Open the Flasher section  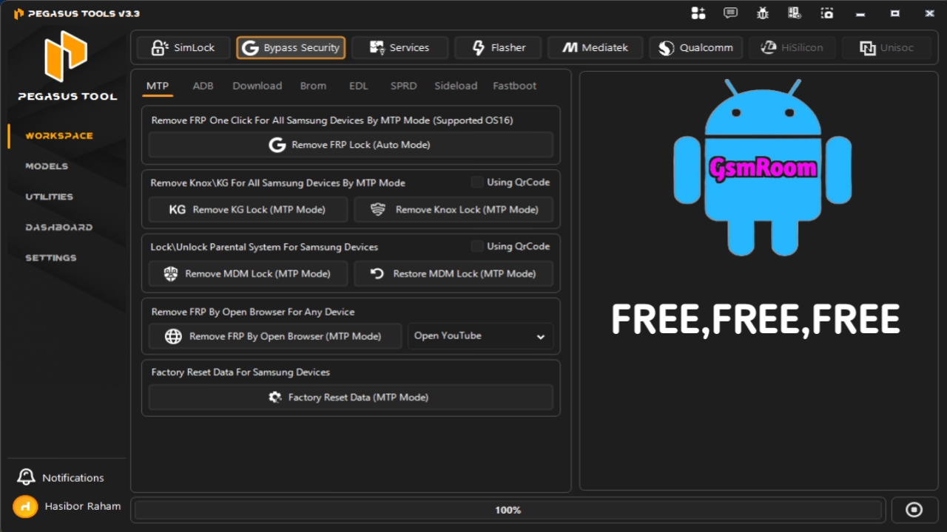tap(498, 48)
